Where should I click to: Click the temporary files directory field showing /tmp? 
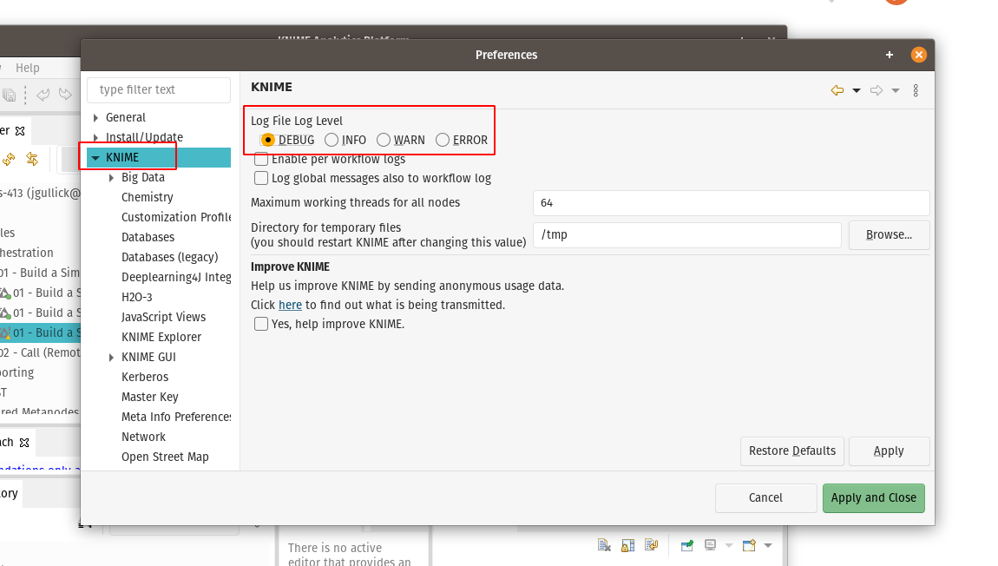coord(686,235)
